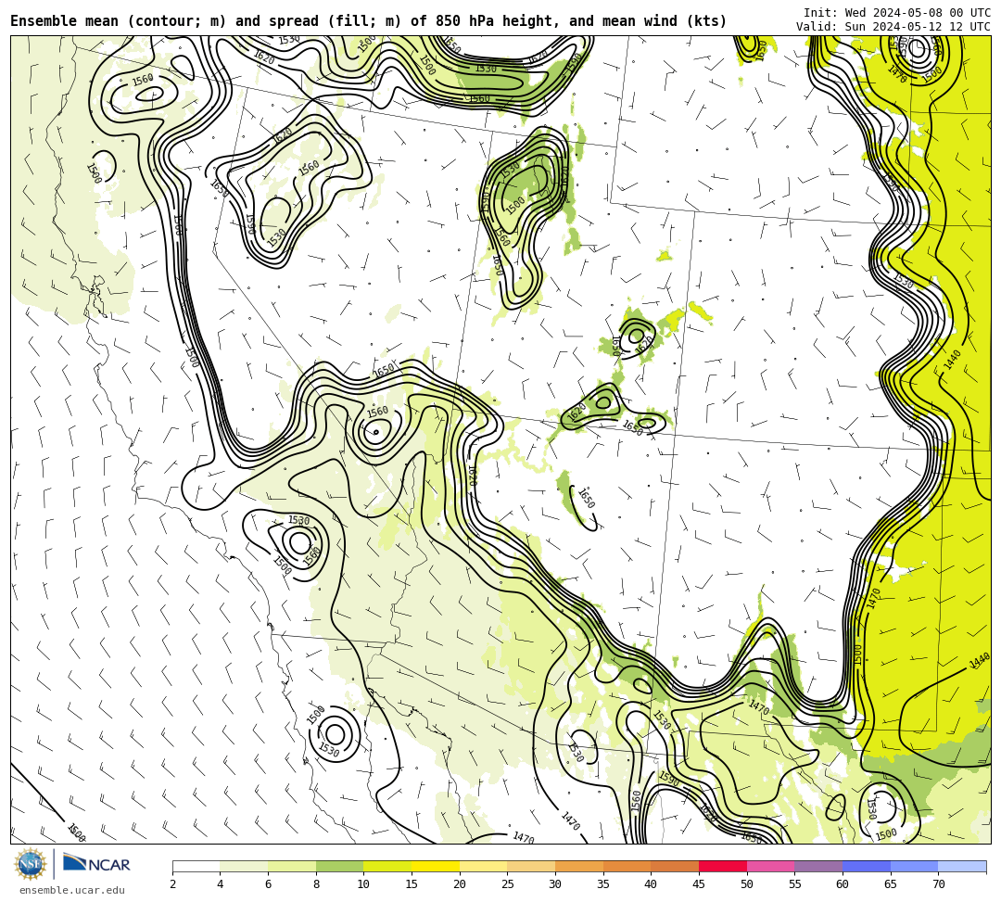Click the white 2-4 colorbar swatch
Viewport: 1001px width, 902px height.
(x=196, y=866)
